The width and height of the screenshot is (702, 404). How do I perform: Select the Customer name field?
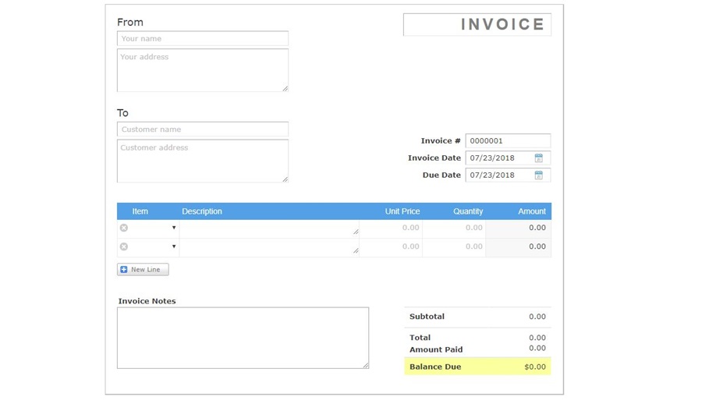[x=203, y=129]
